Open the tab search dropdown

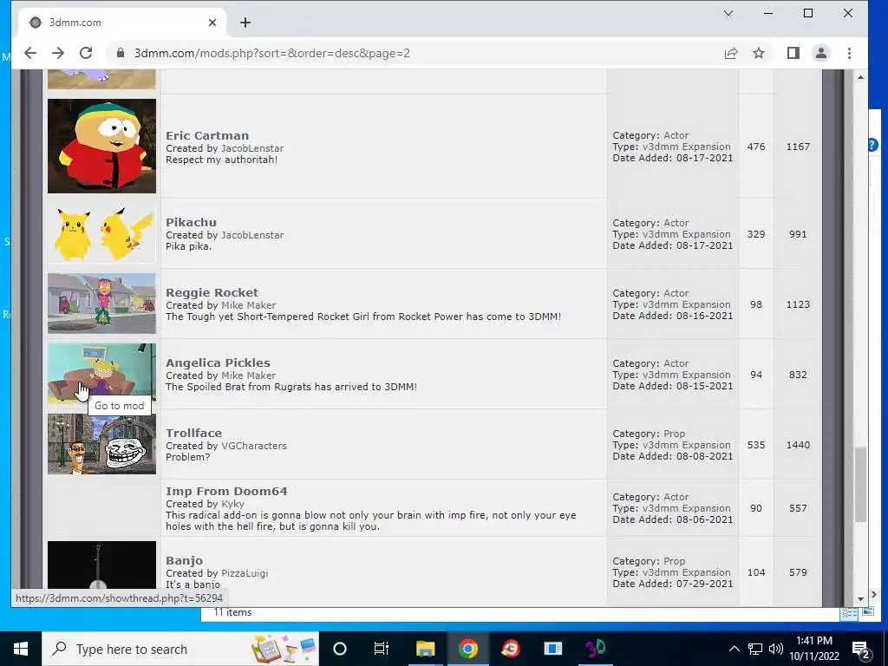728,13
